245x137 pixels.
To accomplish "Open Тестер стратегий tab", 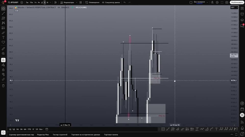I will [60, 135].
